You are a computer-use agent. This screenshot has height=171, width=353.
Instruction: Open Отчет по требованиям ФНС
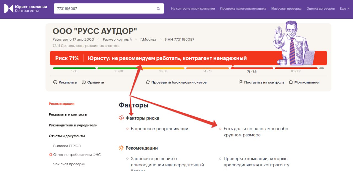click(x=77, y=155)
